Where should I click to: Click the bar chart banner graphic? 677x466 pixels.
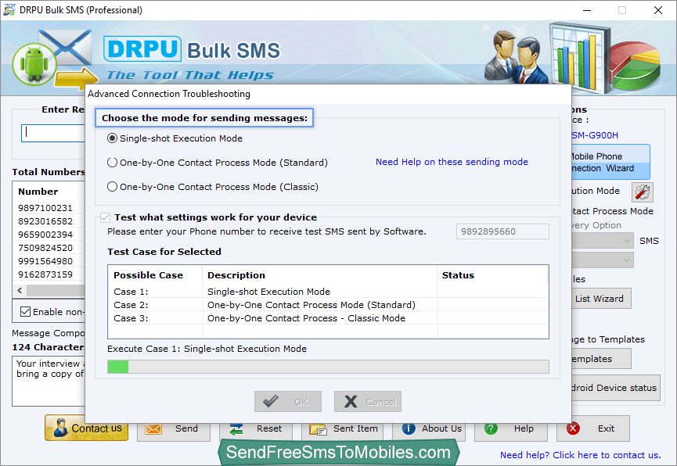pos(581,56)
